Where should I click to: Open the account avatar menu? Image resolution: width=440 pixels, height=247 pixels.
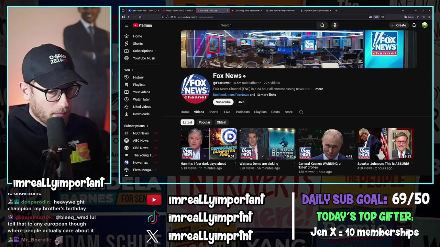click(425, 25)
